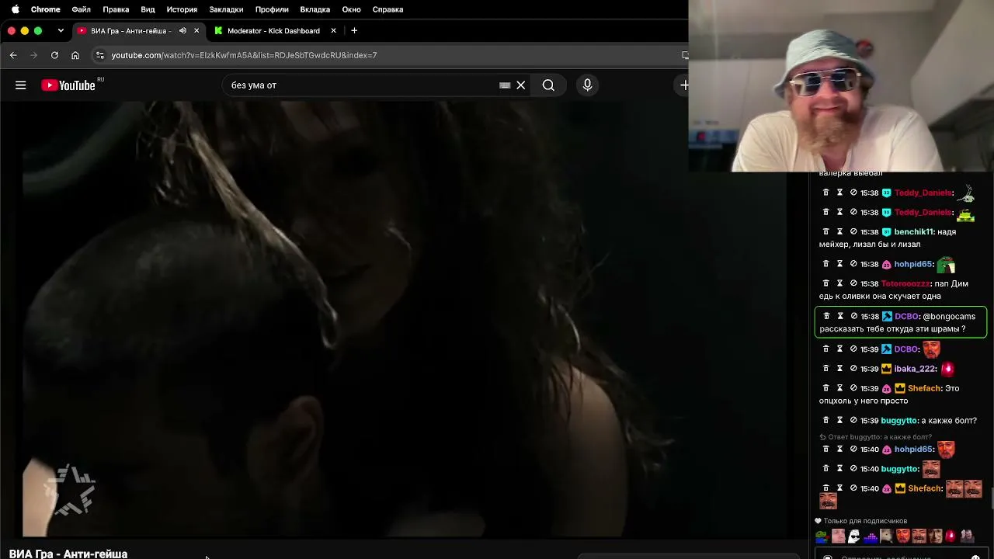Timeout Totoroozzzz with the hourglass icon
The width and height of the screenshot is (994, 559).
coord(839,284)
